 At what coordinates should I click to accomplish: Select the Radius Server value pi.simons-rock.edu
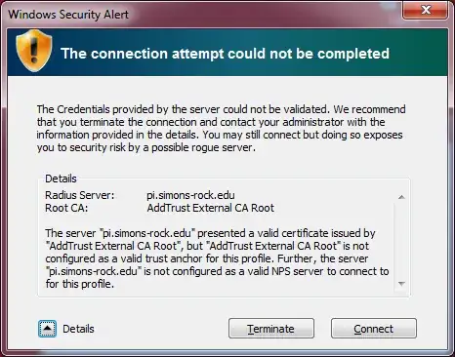(x=190, y=195)
